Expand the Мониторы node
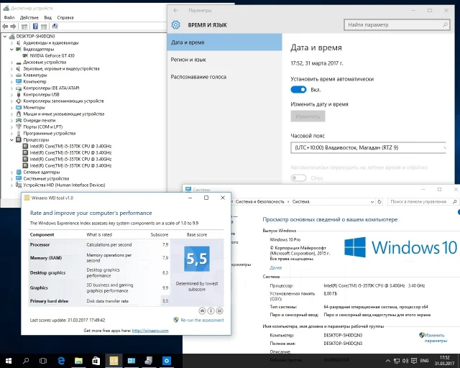Screen dimensions: 460x368 tap(11, 107)
